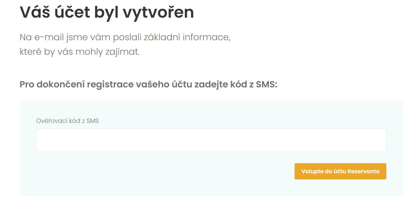The height and width of the screenshot is (208, 418).
Task: Click the word 'zajímat.' in the paragraph
Action: (x=123, y=52)
